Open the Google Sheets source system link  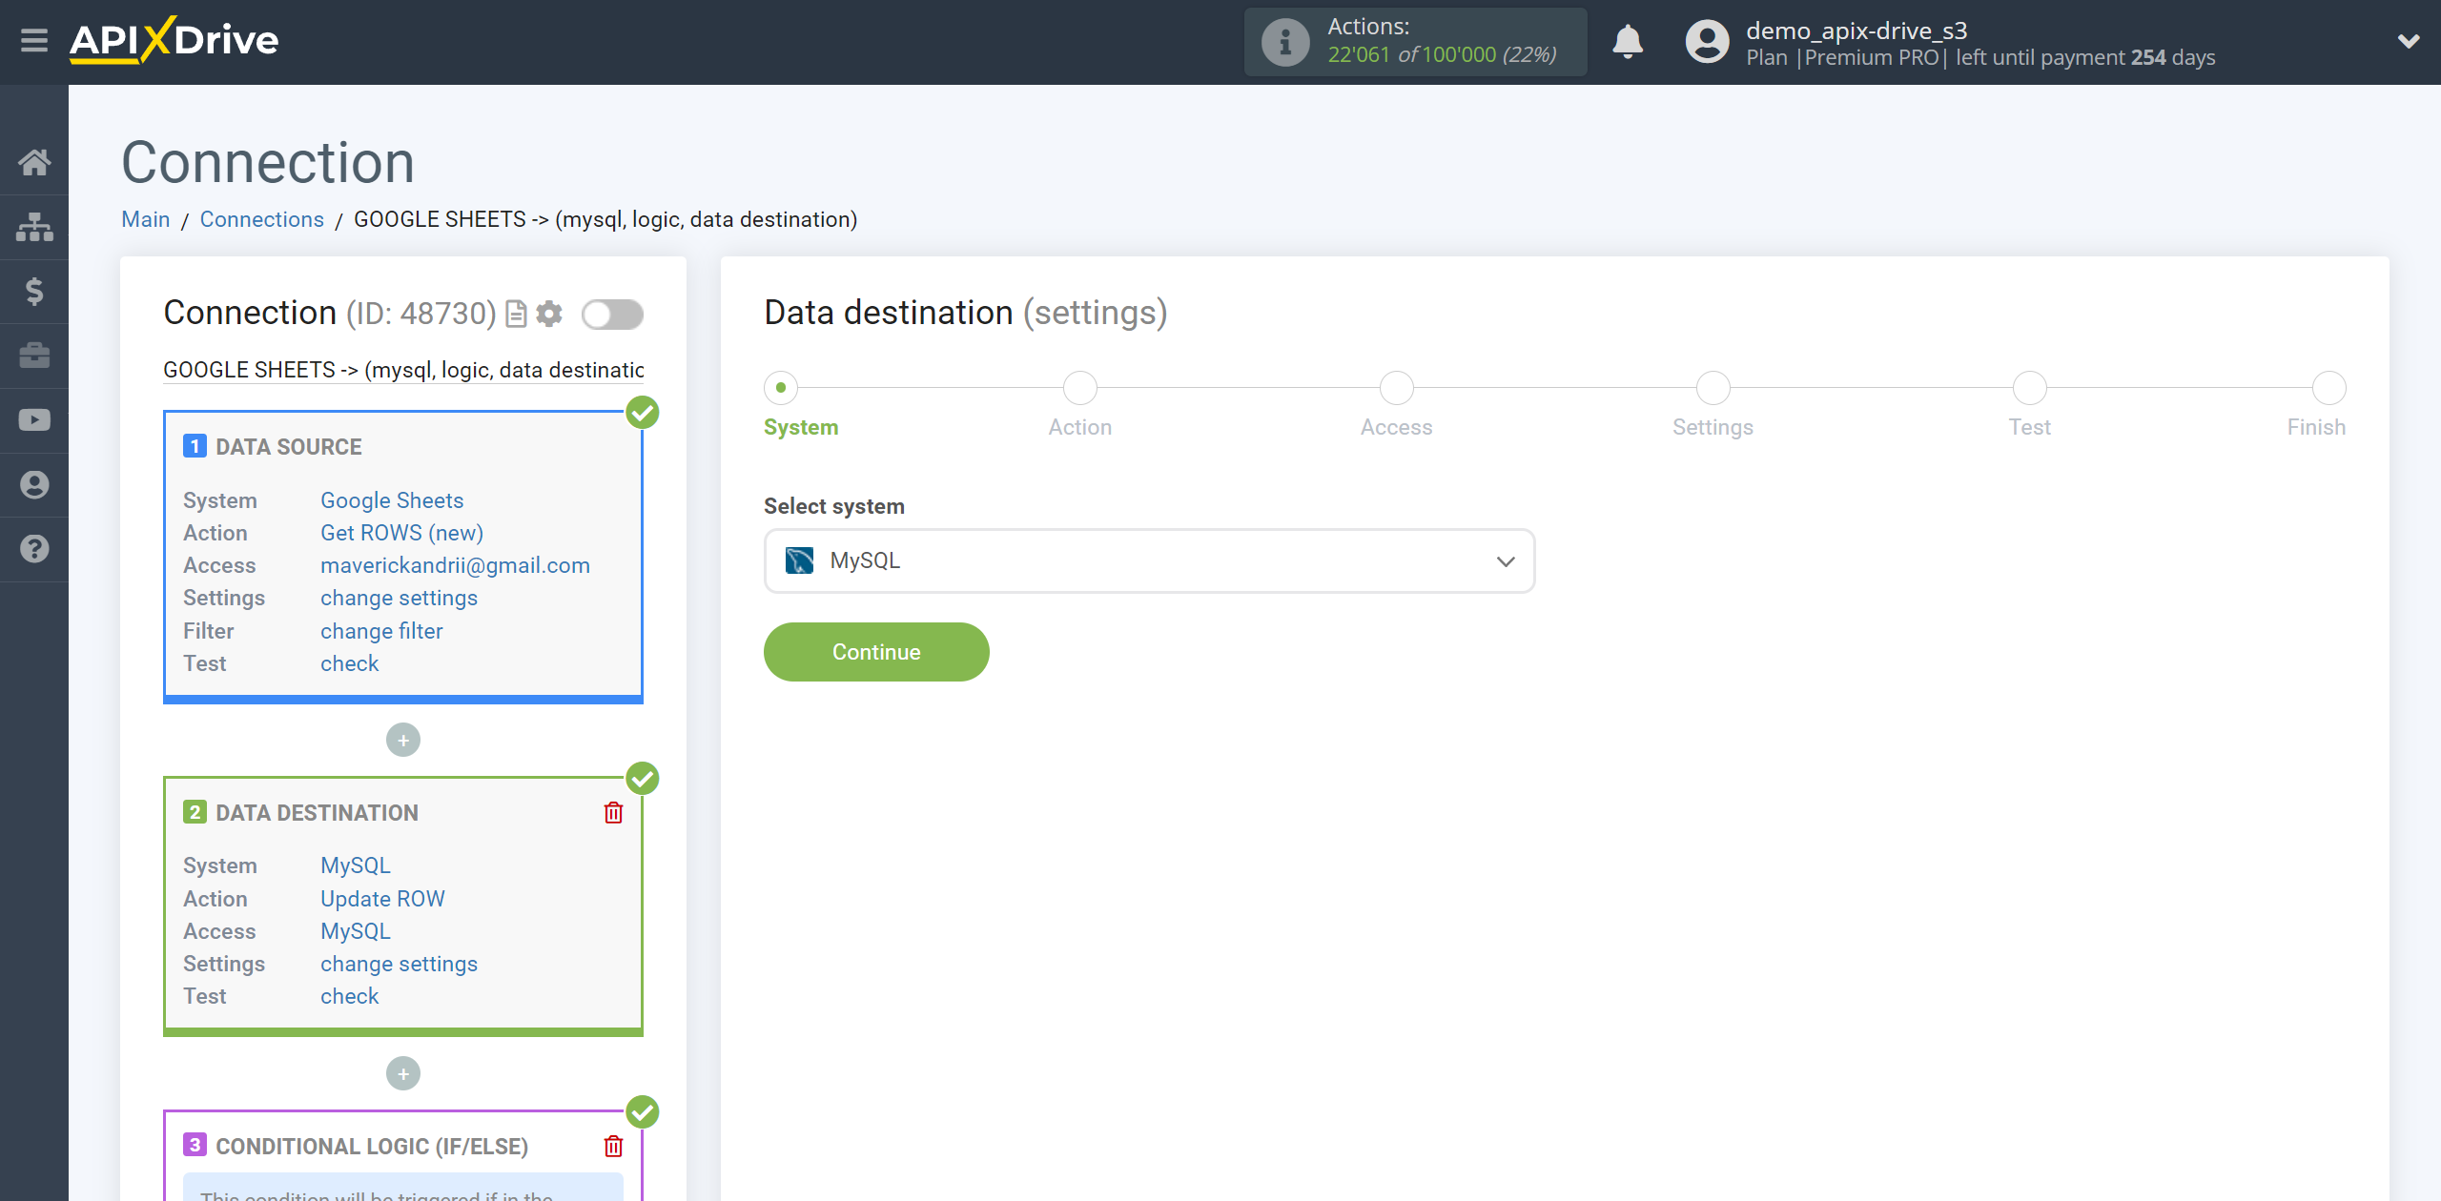tap(392, 500)
